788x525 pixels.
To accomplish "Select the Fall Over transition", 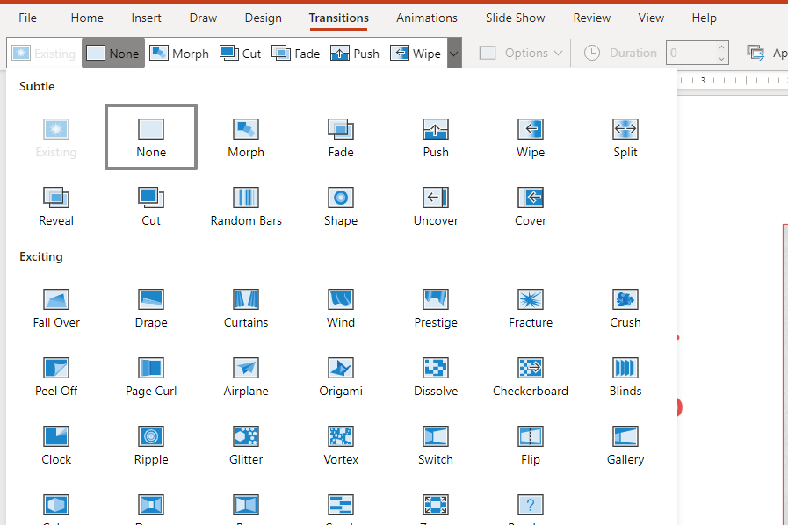I will click(55, 306).
